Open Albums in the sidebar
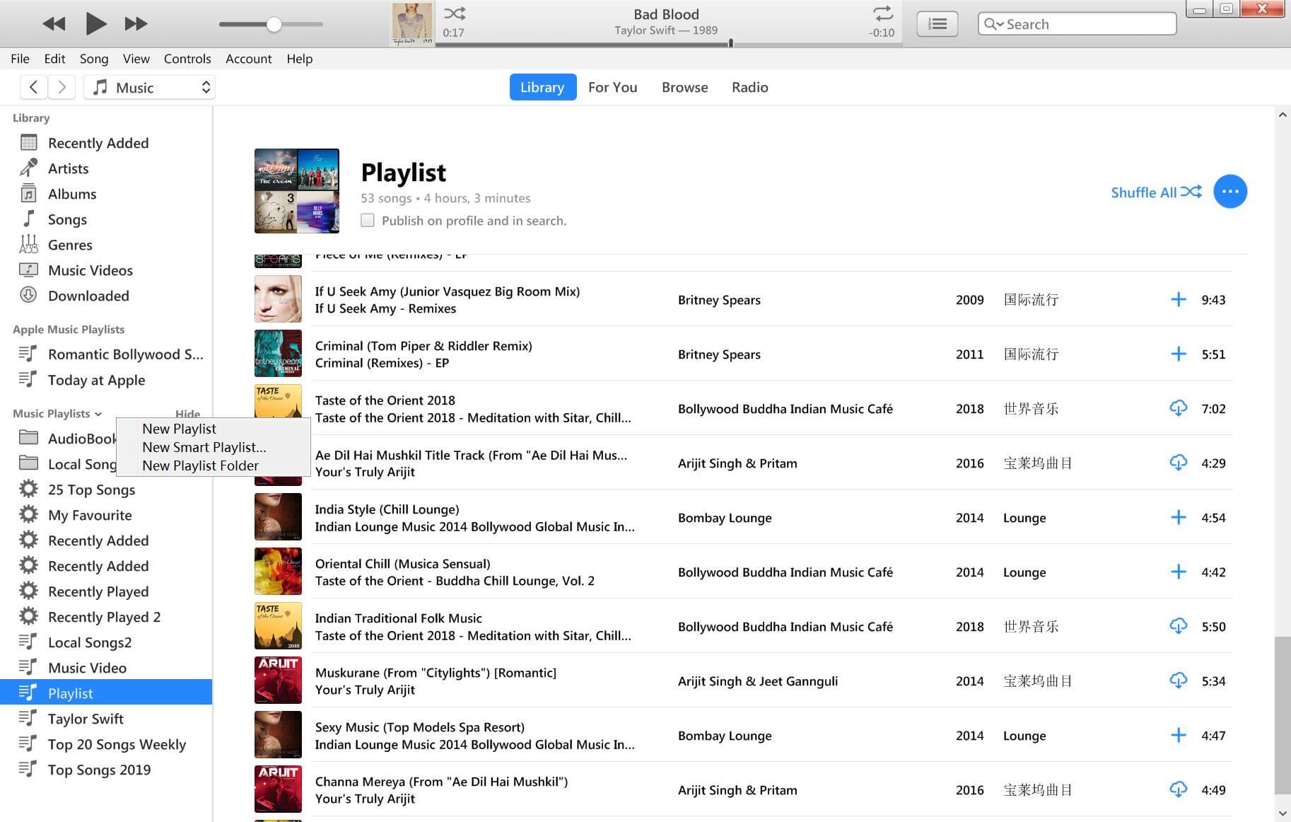Screen dimensions: 1291x822 (72, 194)
